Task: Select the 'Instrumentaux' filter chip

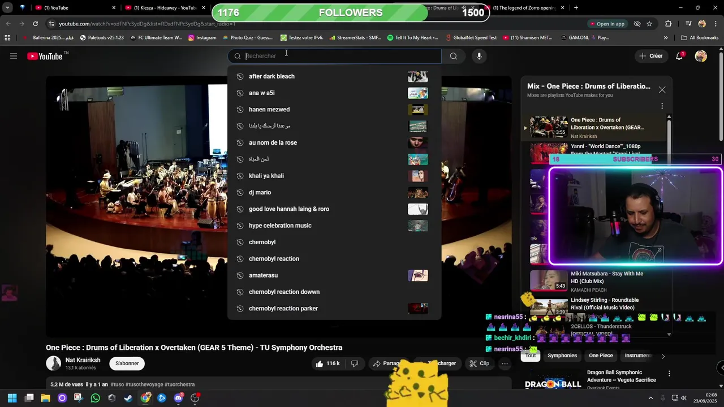Action: (x=639, y=356)
